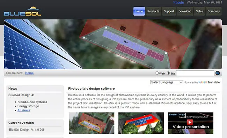
Task: Click the 'News' panel heading
Action: point(13,89)
